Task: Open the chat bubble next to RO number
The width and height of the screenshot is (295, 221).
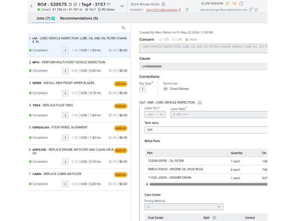Action: 75,4
